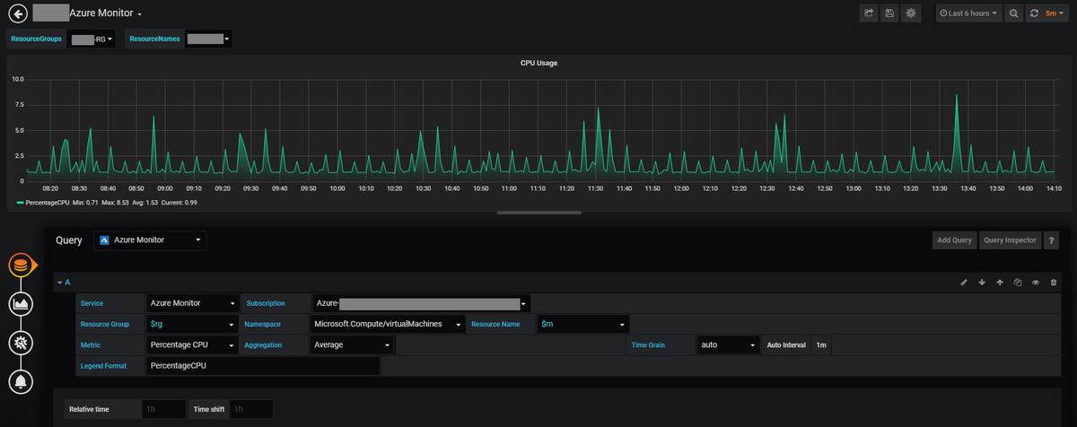Hide query A with the eye icon

(x=1036, y=283)
